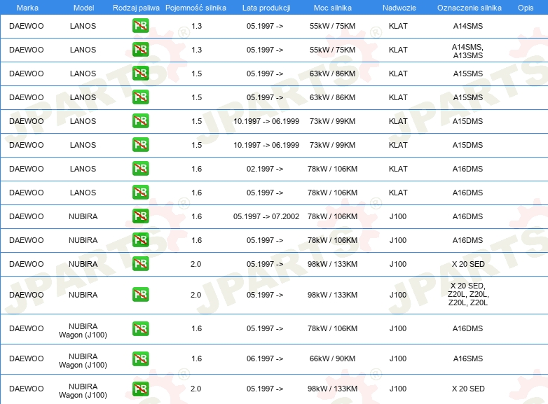Select 'A16DMS' in the LANOS 02.1997 row
The width and height of the screenshot is (548, 404).
467,169
